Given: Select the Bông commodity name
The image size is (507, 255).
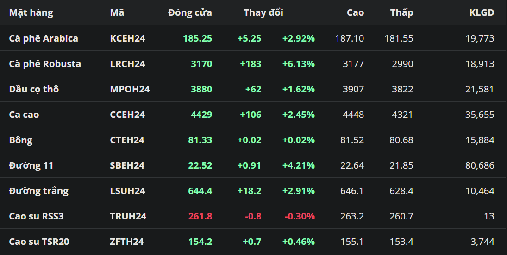Looking at the screenshot, I should click(x=21, y=140).
